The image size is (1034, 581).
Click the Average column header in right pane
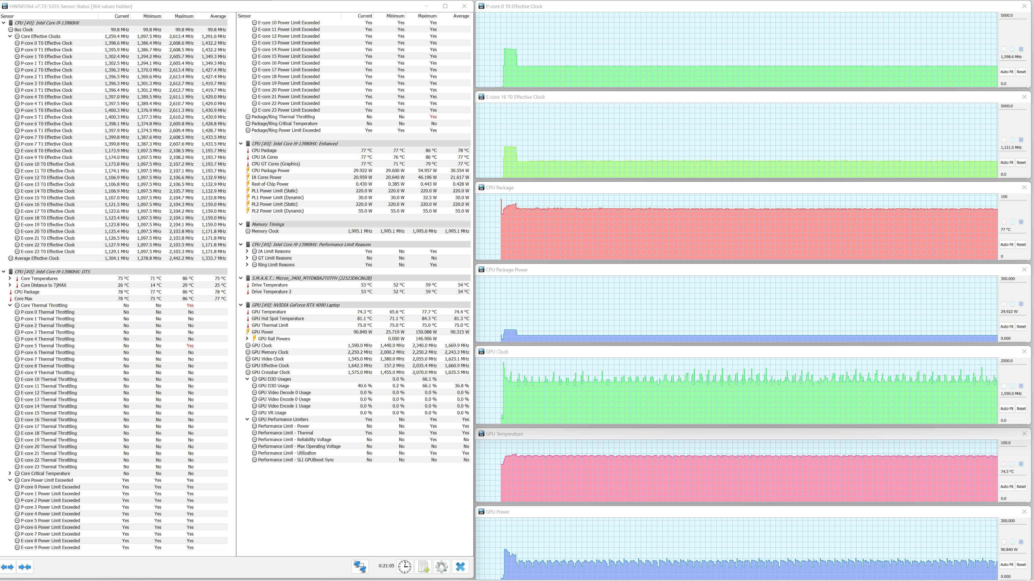tap(461, 16)
